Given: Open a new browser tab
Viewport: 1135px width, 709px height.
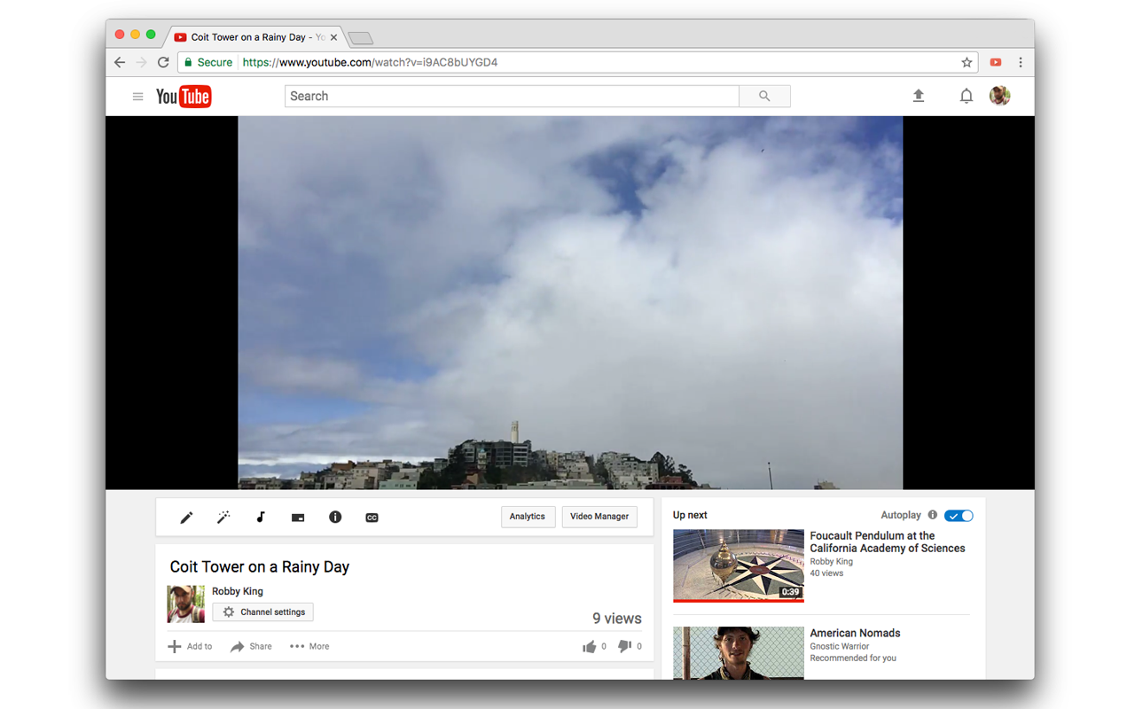Looking at the screenshot, I should (x=360, y=38).
